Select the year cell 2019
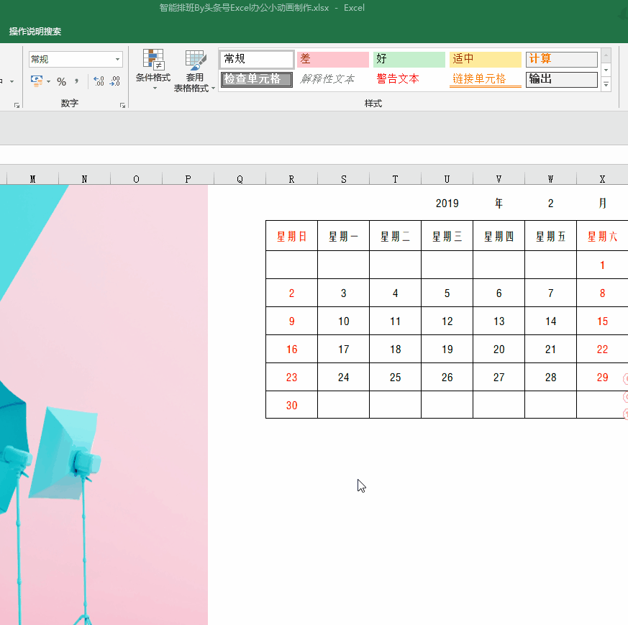The image size is (628, 625). (447, 204)
